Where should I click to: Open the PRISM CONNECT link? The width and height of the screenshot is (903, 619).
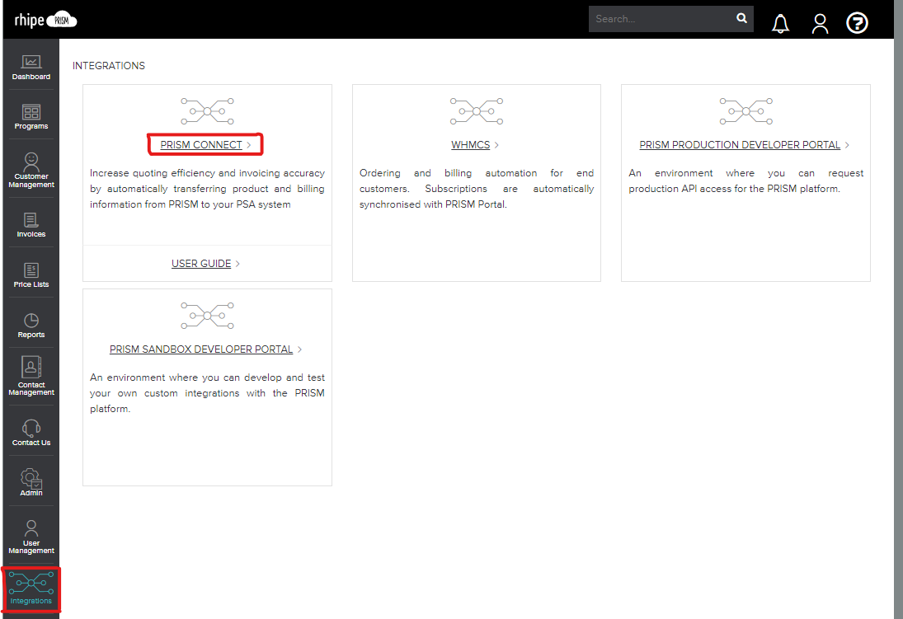[201, 144]
